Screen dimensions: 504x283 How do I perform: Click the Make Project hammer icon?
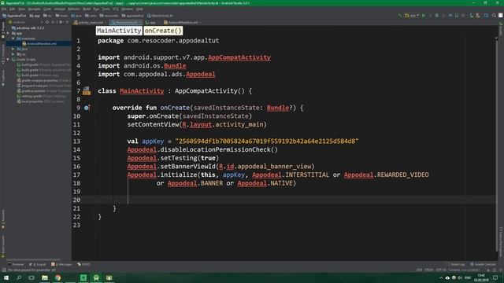pos(400,16)
